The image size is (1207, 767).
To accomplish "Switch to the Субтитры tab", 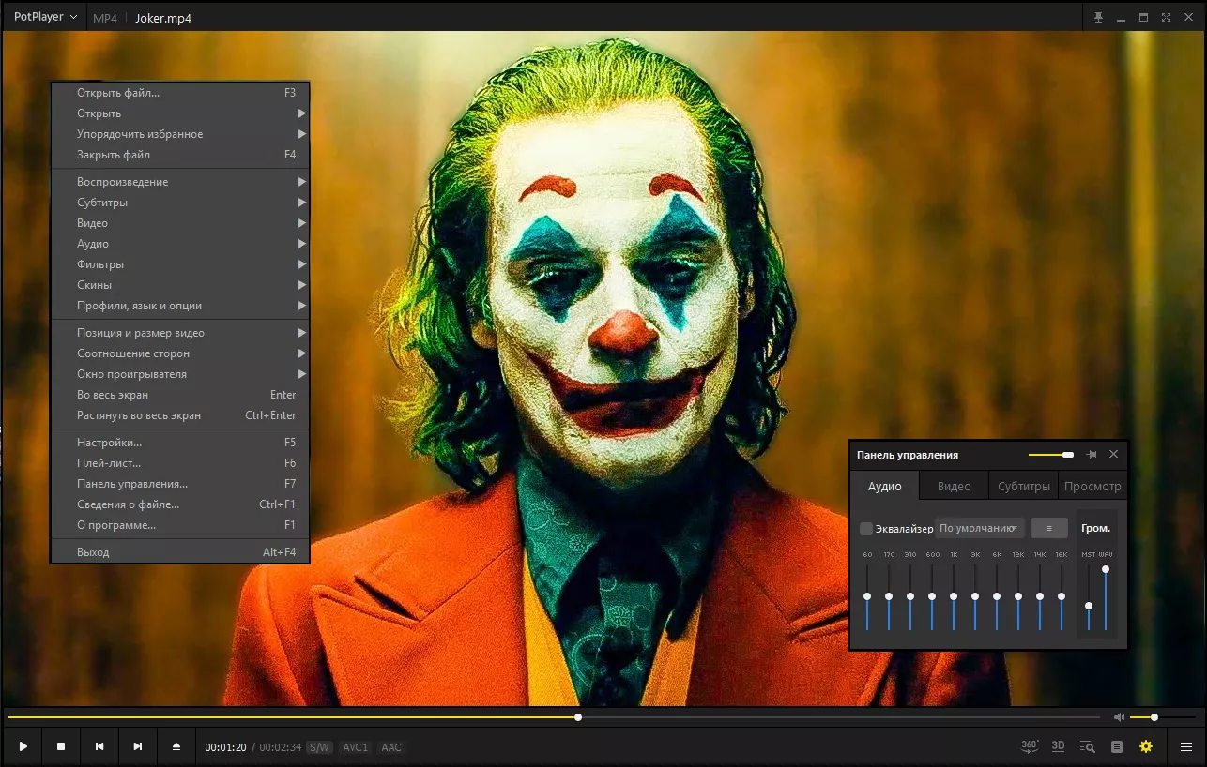I will coord(1023,486).
